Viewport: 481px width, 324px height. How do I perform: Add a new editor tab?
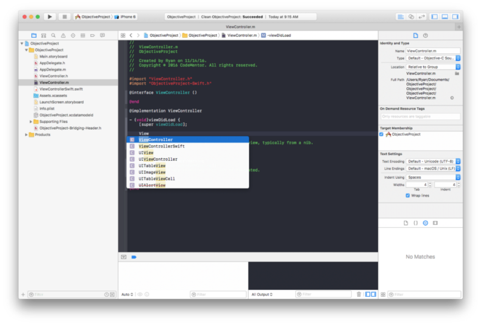coord(459,27)
